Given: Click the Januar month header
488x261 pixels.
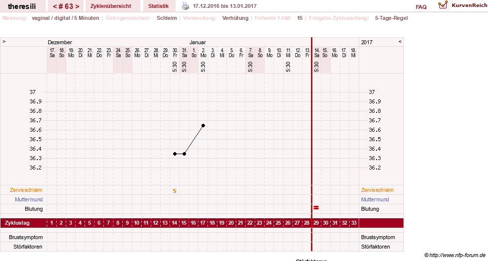Looking at the screenshot, I should (197, 42).
